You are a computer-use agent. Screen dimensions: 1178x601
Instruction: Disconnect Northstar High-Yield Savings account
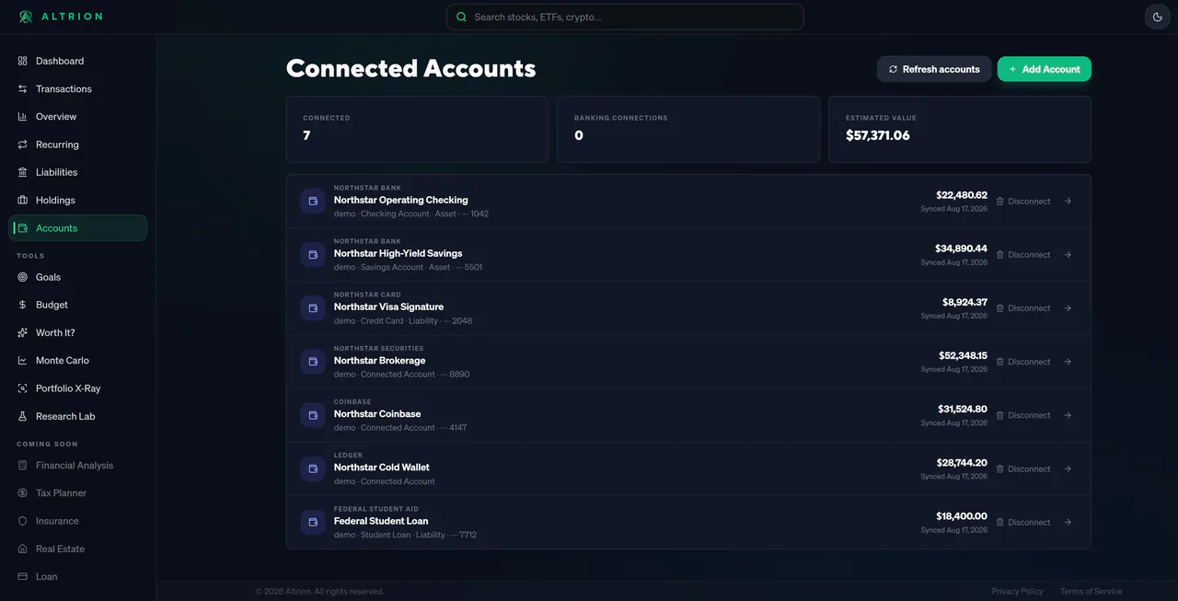[1023, 254]
